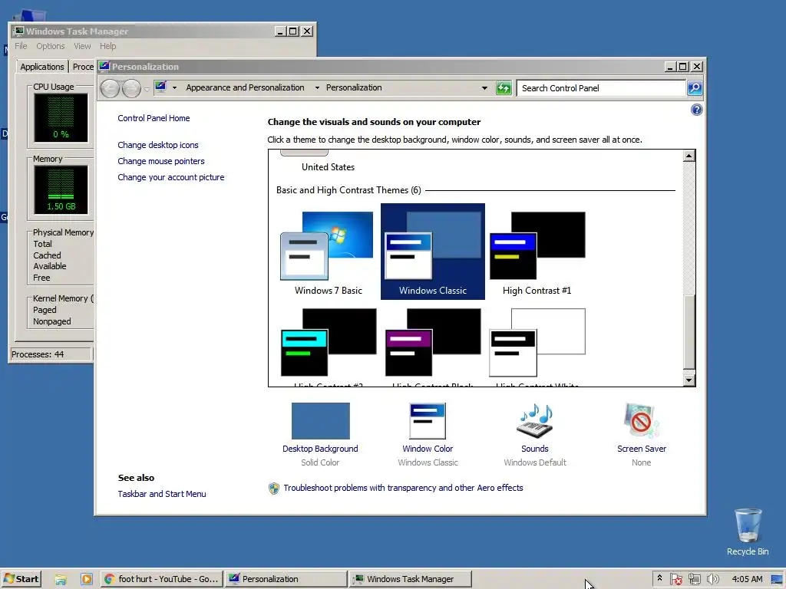Open Control Panel Home link
Image resolution: width=786 pixels, height=589 pixels.
(154, 118)
